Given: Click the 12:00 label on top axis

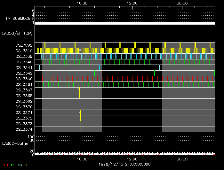Looking at the screenshot, I should (x=132, y=3).
